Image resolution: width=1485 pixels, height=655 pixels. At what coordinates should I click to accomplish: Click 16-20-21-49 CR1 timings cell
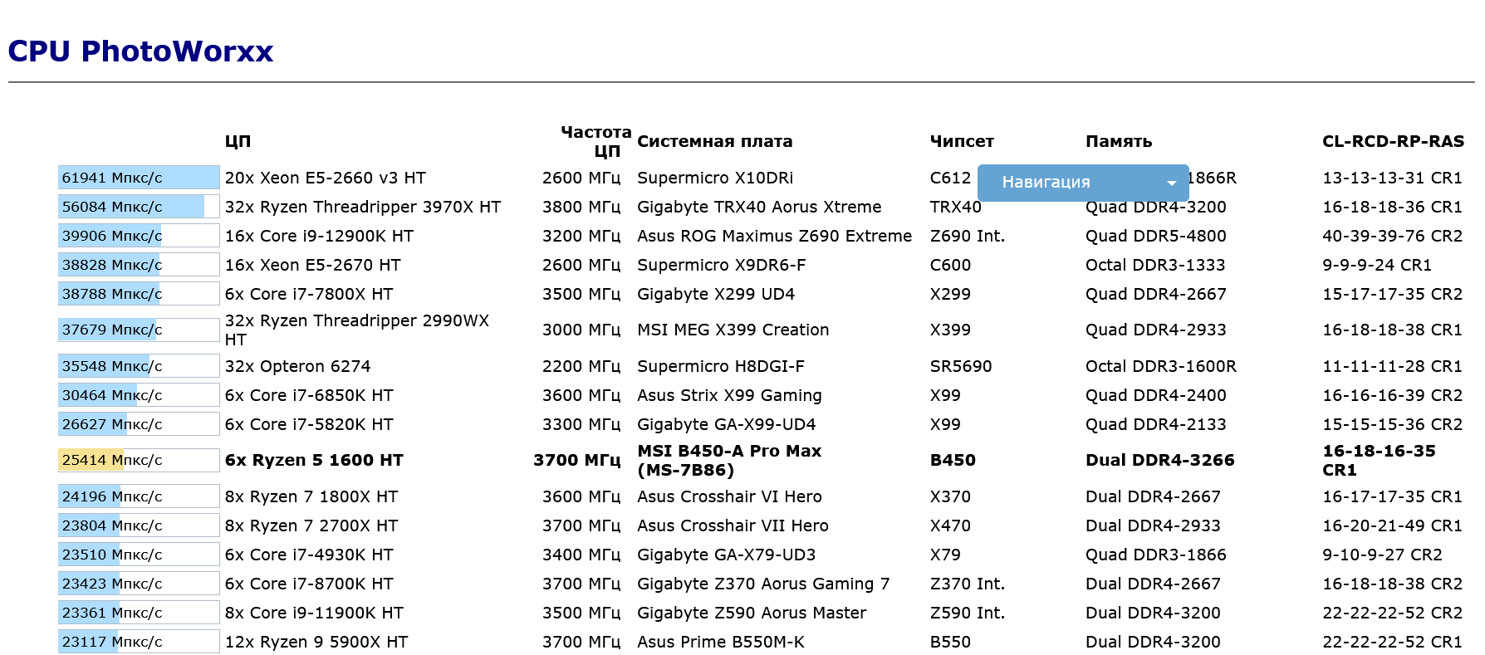[x=1393, y=525]
